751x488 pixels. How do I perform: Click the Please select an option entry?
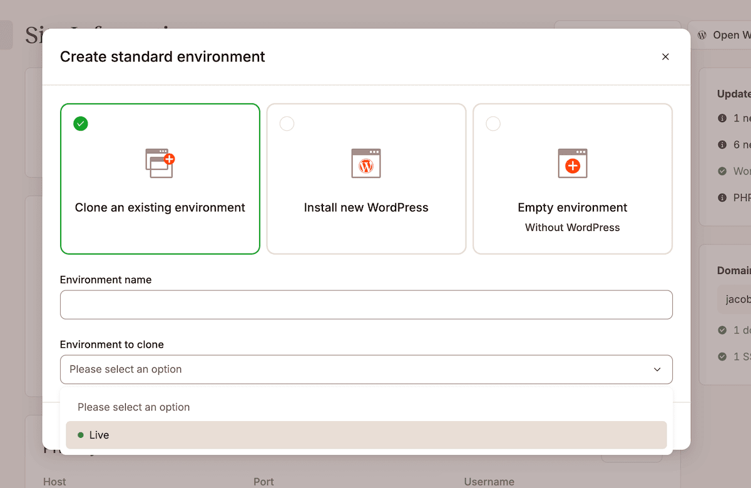point(133,407)
